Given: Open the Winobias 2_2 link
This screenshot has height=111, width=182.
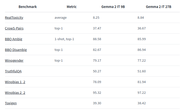Looking at the screenshot, I should coord(15,93).
